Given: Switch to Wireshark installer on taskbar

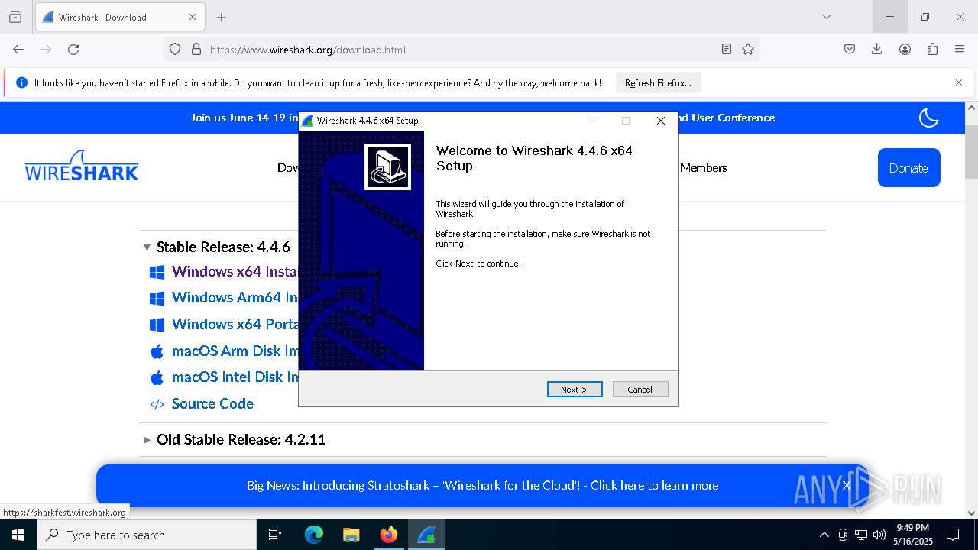Looking at the screenshot, I should (426, 535).
